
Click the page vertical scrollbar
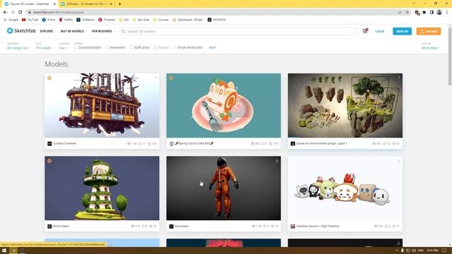[x=450, y=56]
